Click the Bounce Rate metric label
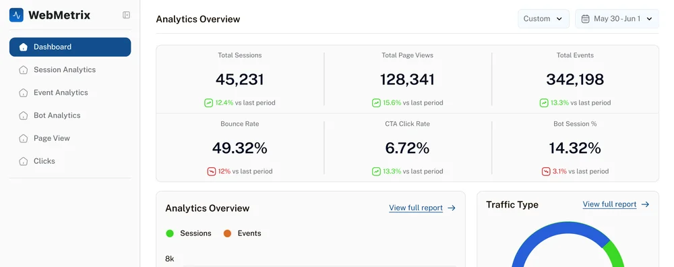 click(240, 124)
